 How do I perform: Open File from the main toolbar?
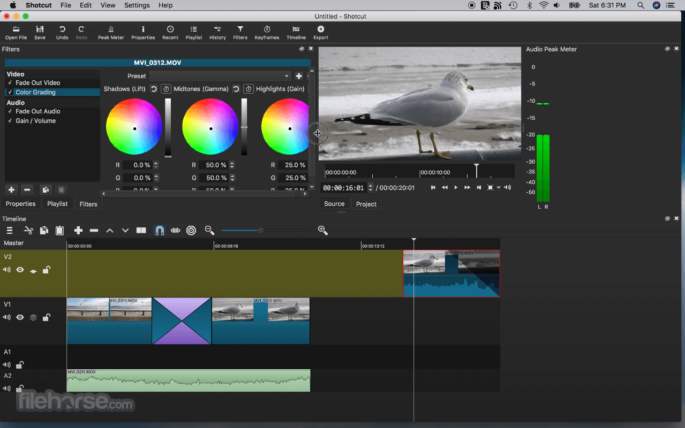(16, 33)
